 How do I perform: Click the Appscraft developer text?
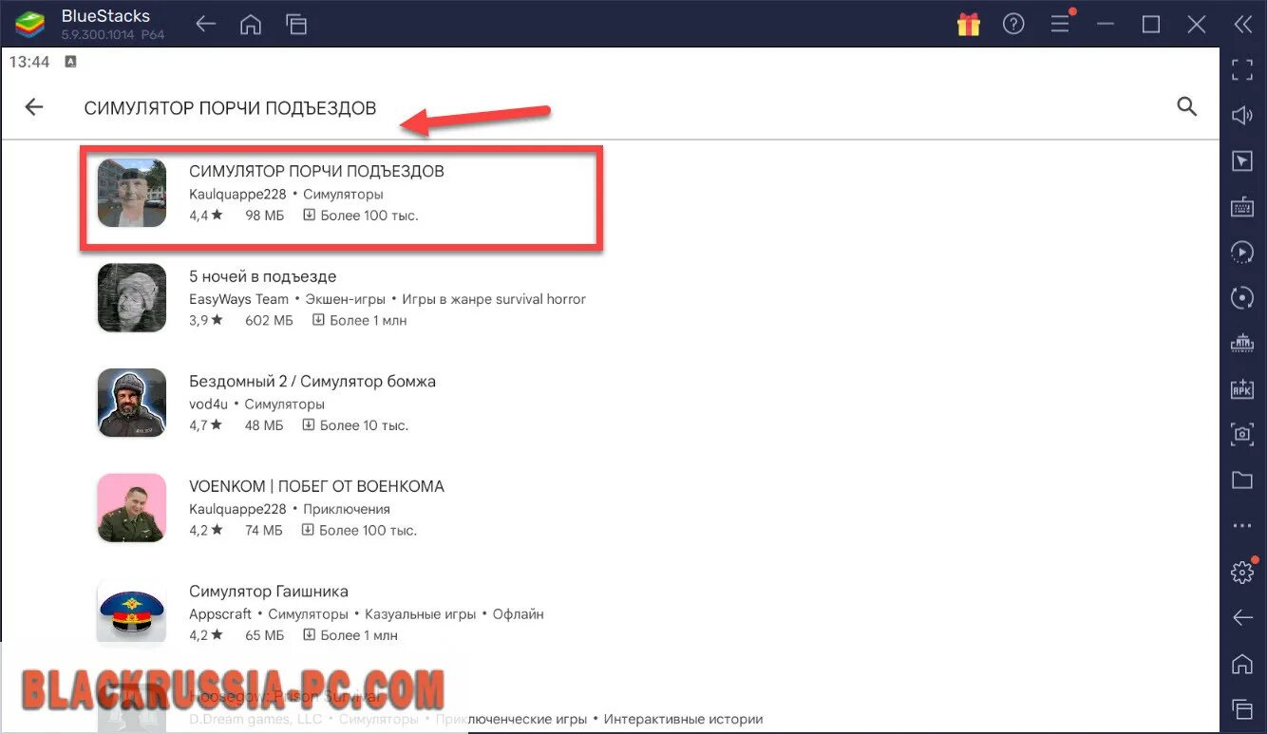pos(220,614)
